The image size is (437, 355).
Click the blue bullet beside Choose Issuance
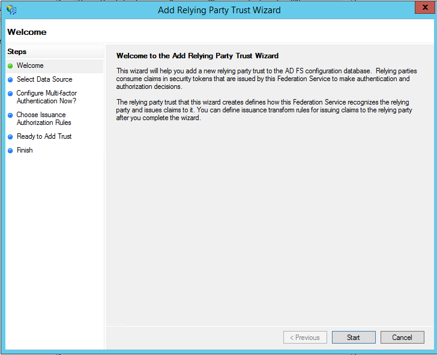coord(10,115)
